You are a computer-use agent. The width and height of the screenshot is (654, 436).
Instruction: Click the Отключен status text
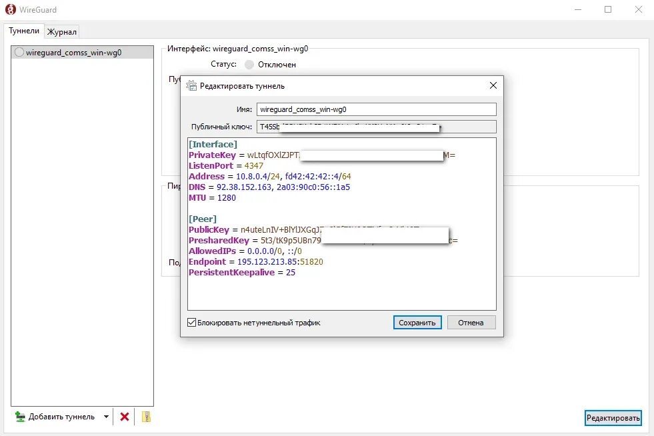(x=277, y=65)
